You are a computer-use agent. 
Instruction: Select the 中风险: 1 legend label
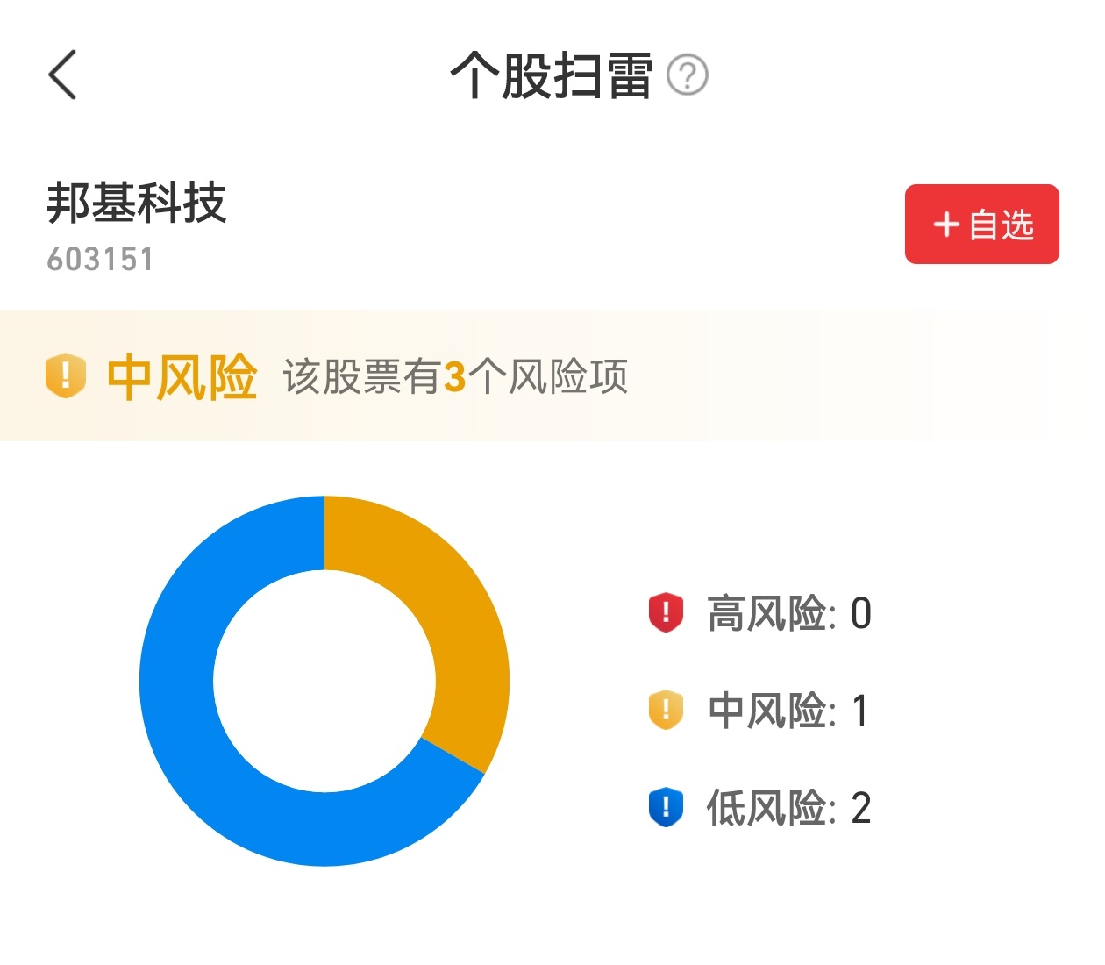pyautogui.click(x=788, y=711)
